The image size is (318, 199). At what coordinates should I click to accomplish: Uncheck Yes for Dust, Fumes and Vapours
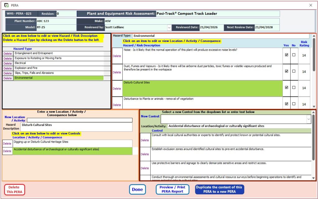pos(286,72)
